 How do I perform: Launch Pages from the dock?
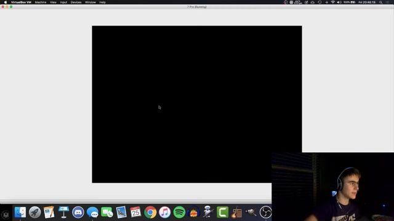pyautogui.click(x=49, y=212)
